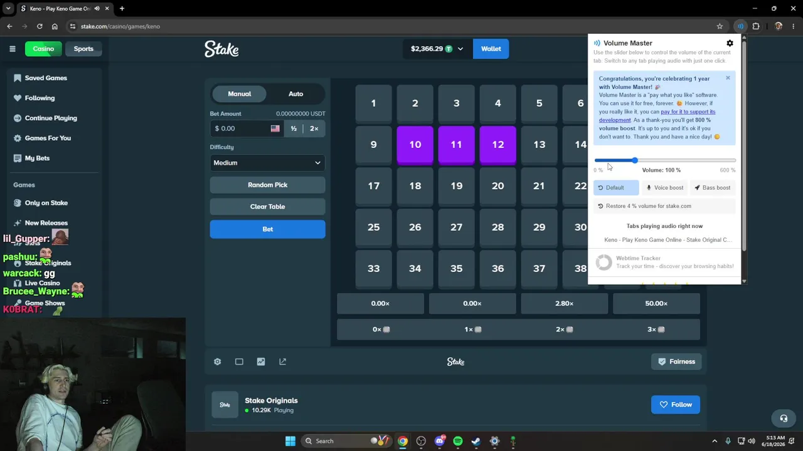Open My Bets in sidebar

37,158
